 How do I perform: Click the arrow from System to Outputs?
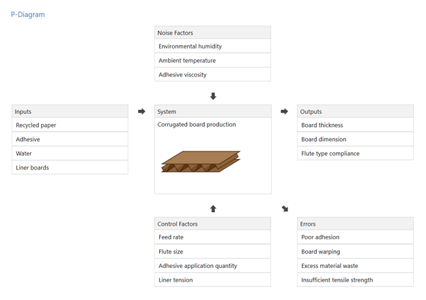pyautogui.click(x=284, y=111)
